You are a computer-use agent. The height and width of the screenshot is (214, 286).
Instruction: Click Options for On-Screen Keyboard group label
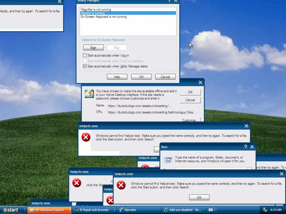point(103,40)
